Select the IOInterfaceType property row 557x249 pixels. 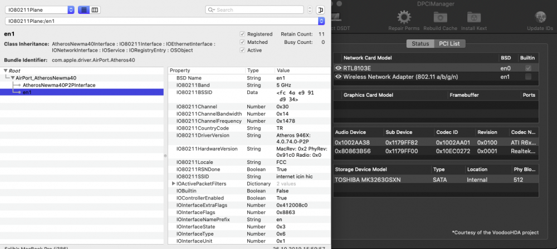(x=249, y=234)
